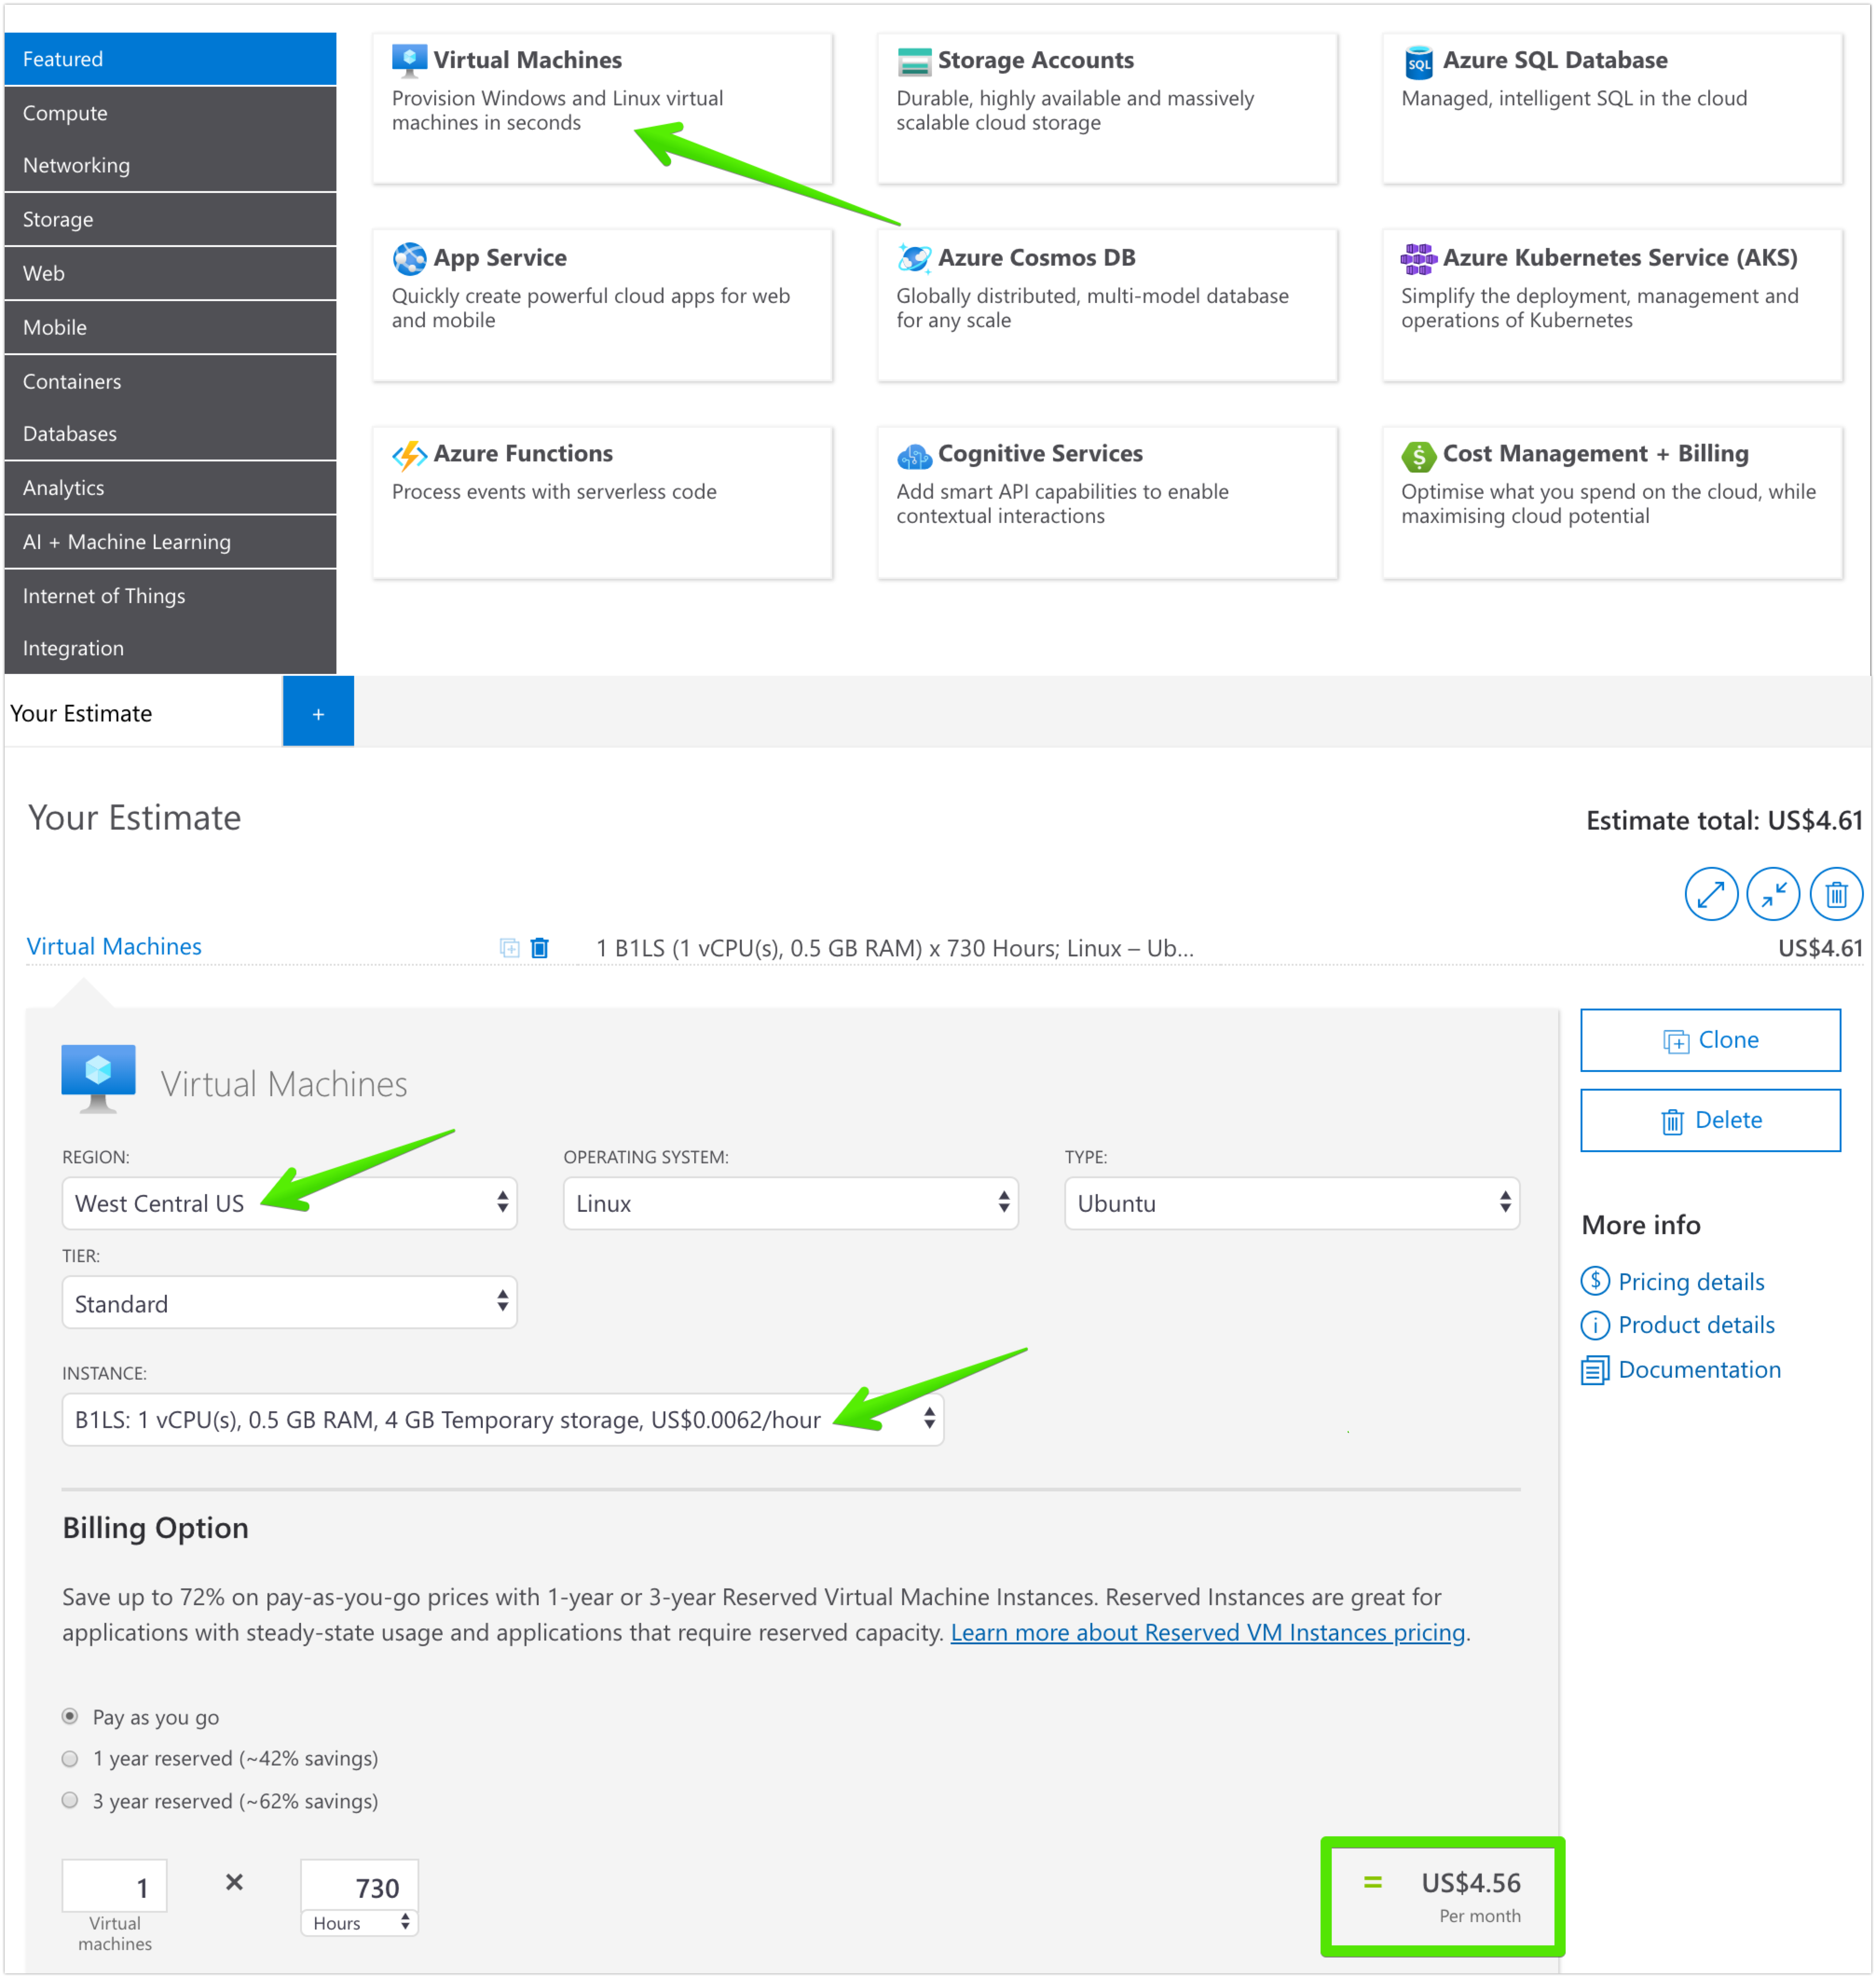Click the Azure Cosmos DB planet icon
The width and height of the screenshot is (1876, 1978).
coord(914,258)
